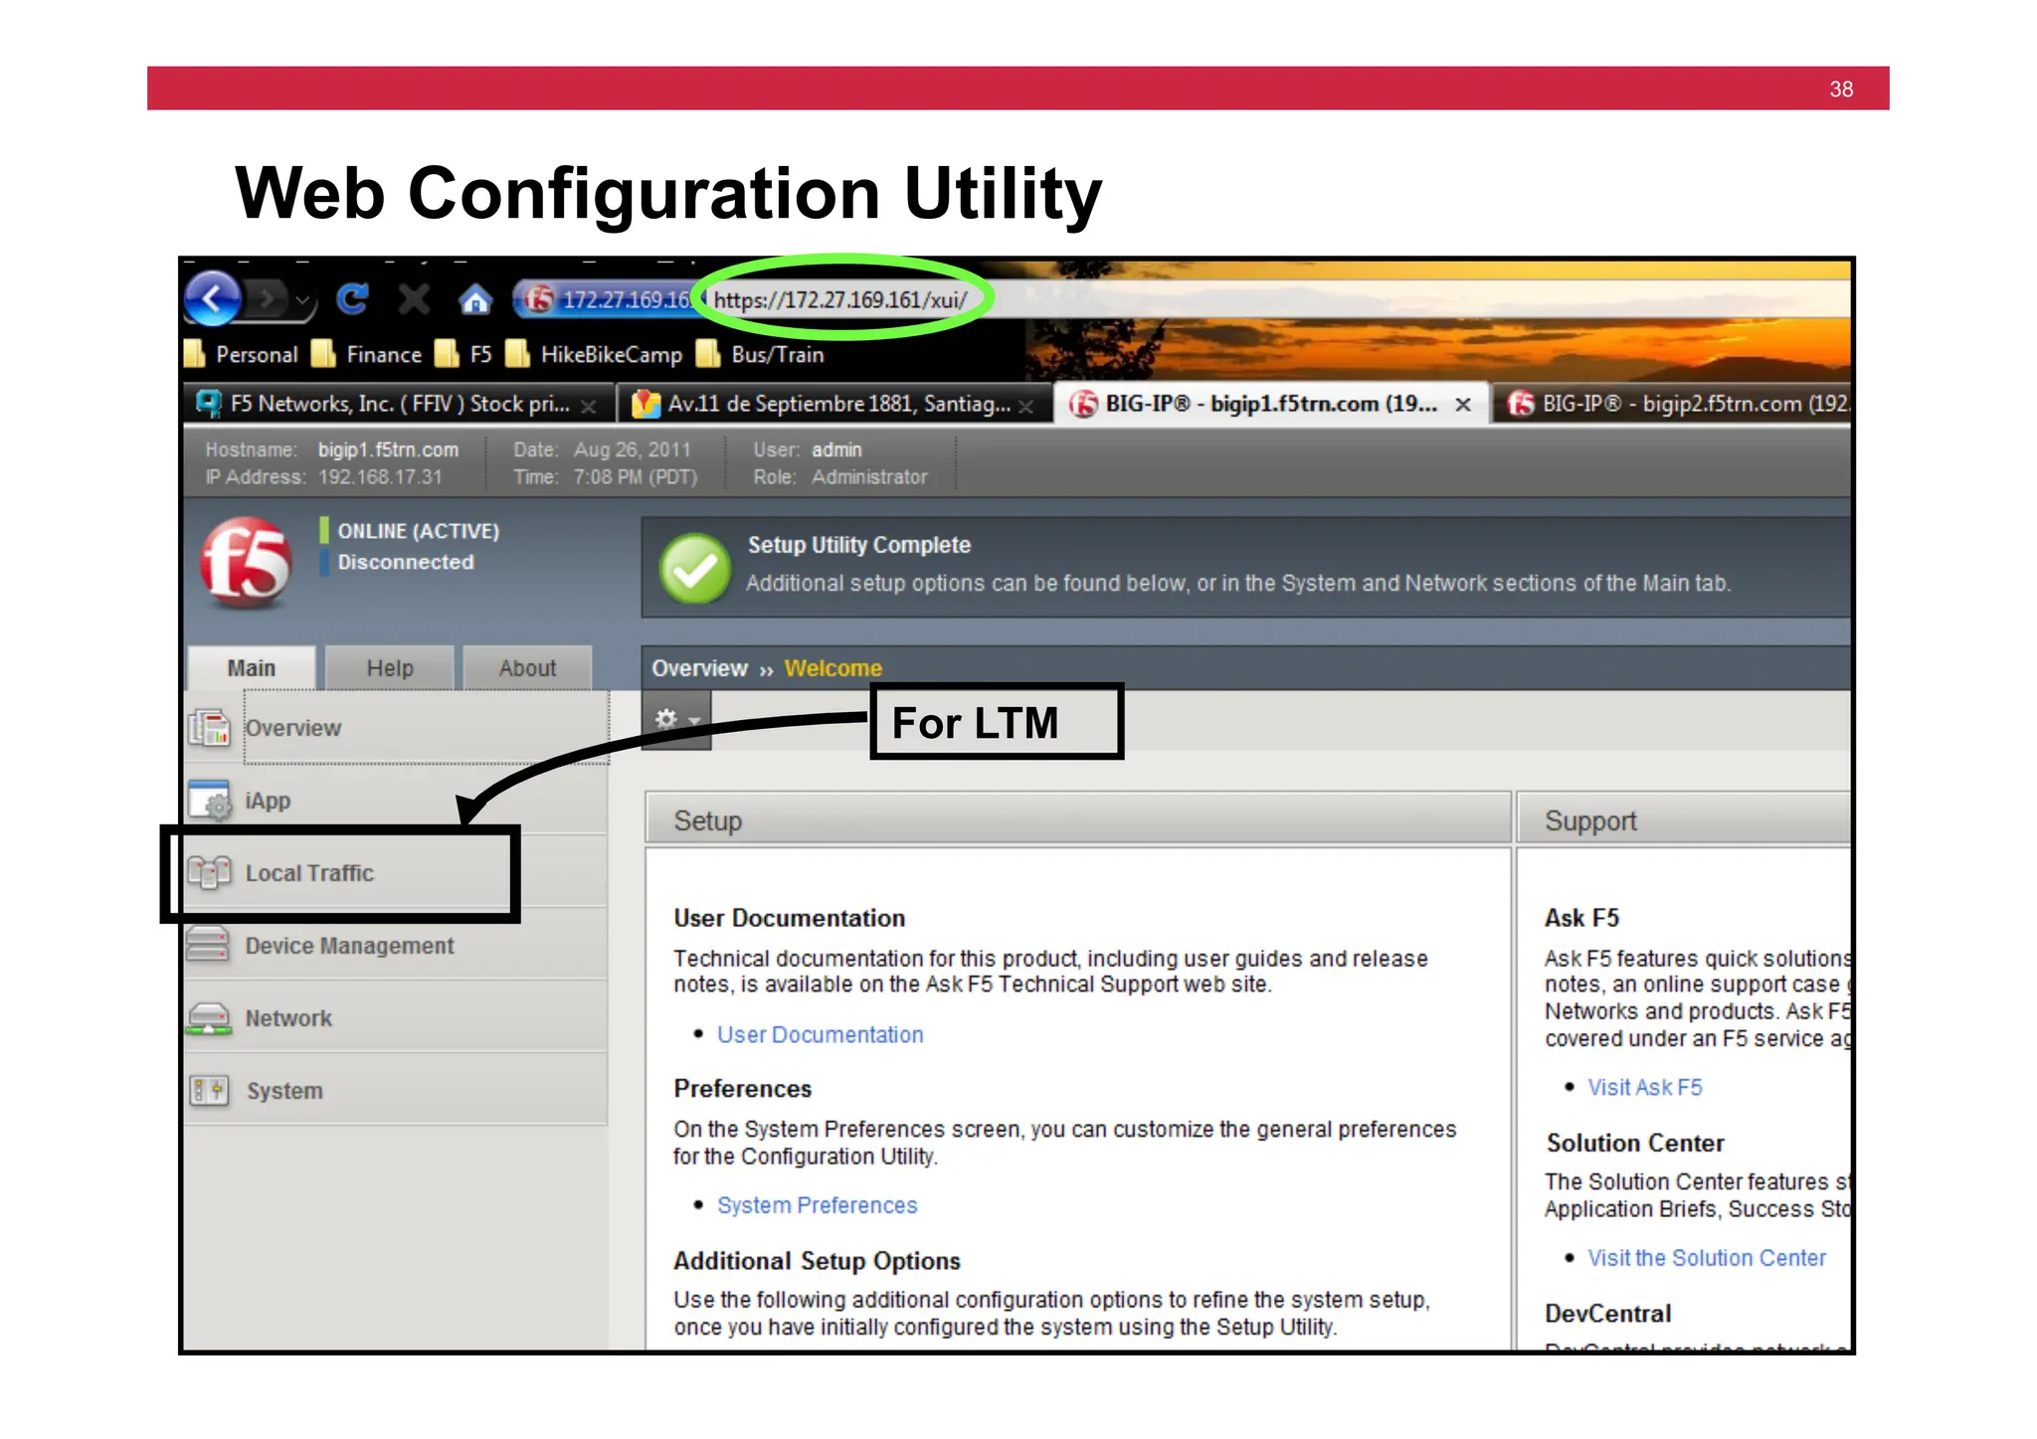Click the System sidebar icon

[209, 1091]
